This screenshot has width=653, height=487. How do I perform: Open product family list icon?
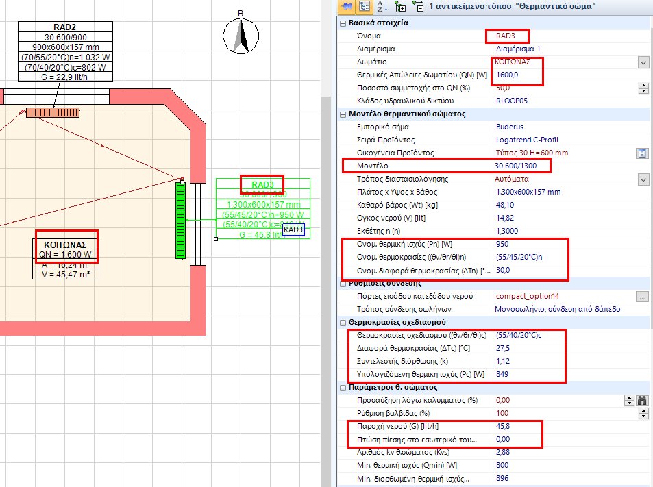(x=642, y=153)
